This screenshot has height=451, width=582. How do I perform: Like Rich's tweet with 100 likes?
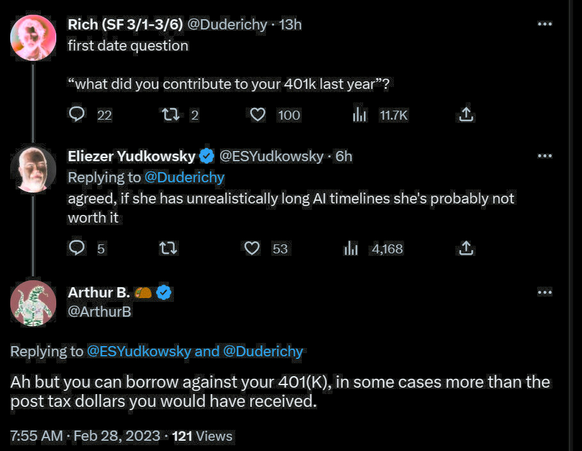pyautogui.click(x=257, y=115)
